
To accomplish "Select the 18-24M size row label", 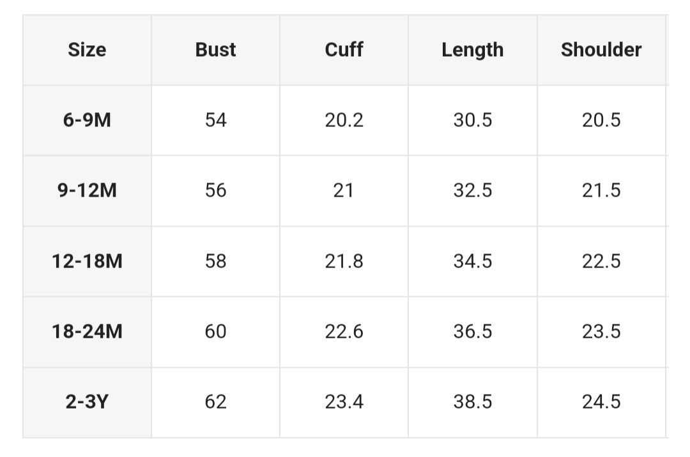I will tap(87, 331).
